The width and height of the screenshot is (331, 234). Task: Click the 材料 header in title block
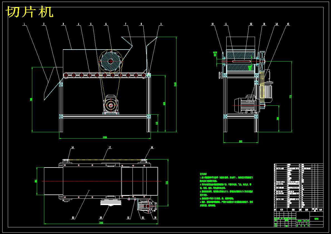pos(307,210)
